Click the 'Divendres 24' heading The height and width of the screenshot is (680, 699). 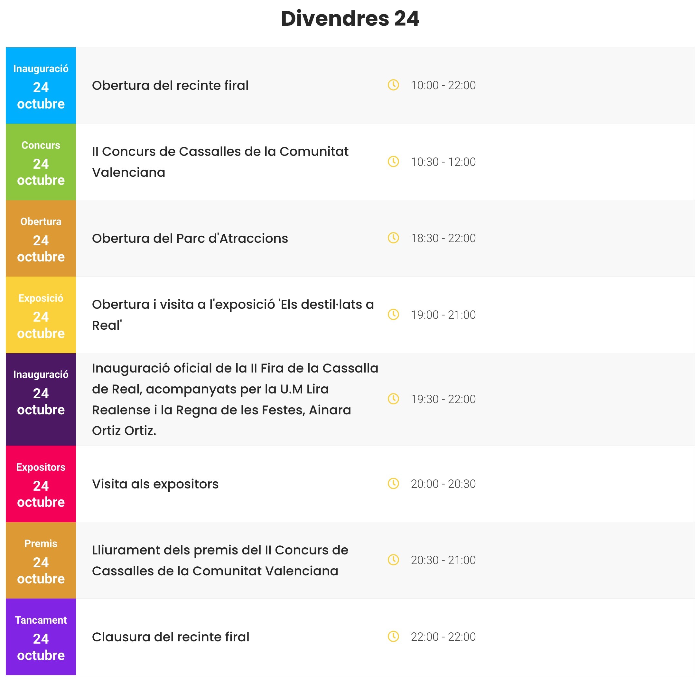pos(349,19)
